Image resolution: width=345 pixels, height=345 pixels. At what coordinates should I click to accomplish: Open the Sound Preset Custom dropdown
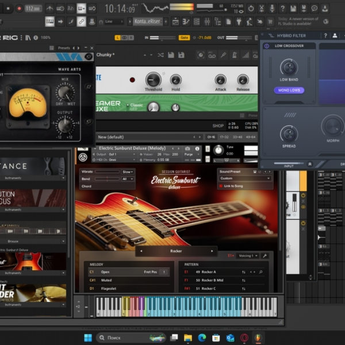[x=245, y=178]
